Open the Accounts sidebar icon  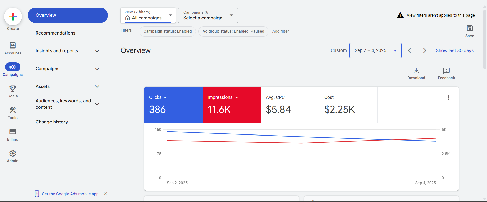click(x=13, y=46)
